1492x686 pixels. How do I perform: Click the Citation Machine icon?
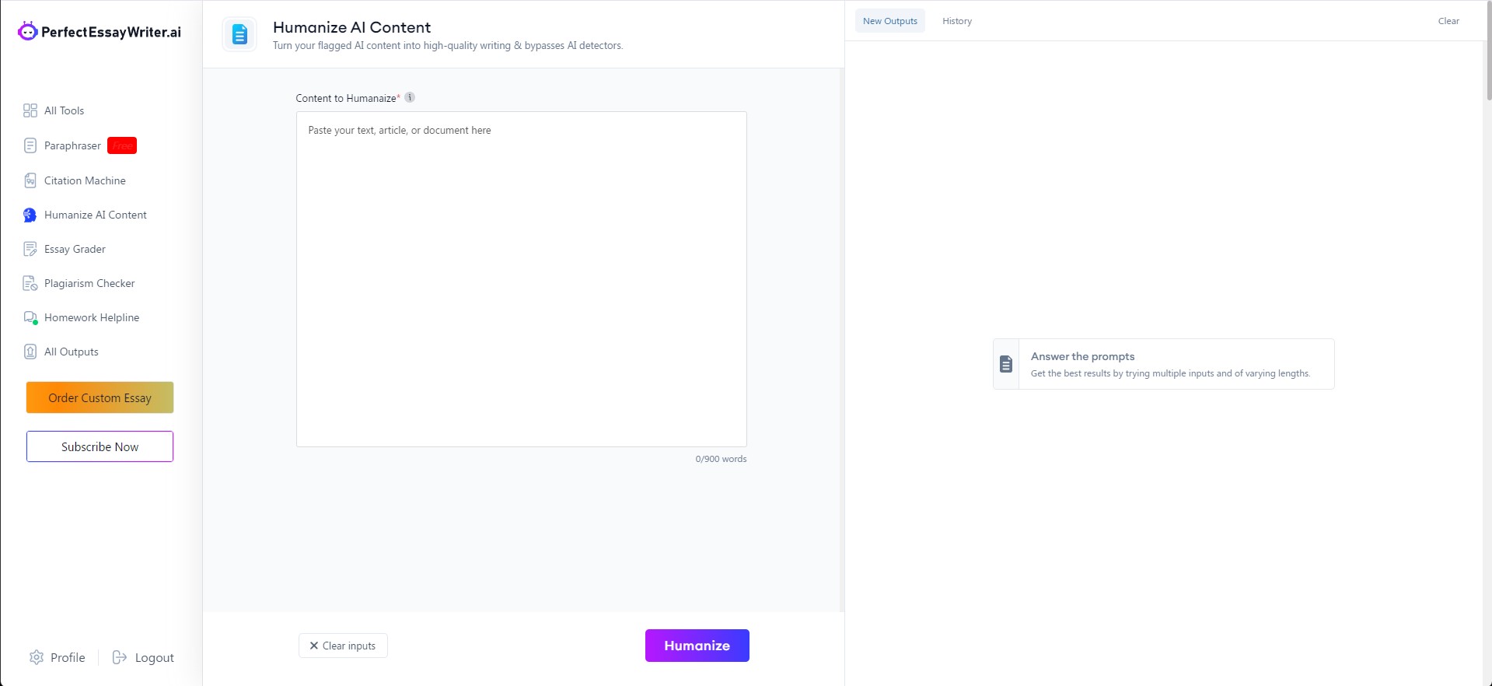30,180
